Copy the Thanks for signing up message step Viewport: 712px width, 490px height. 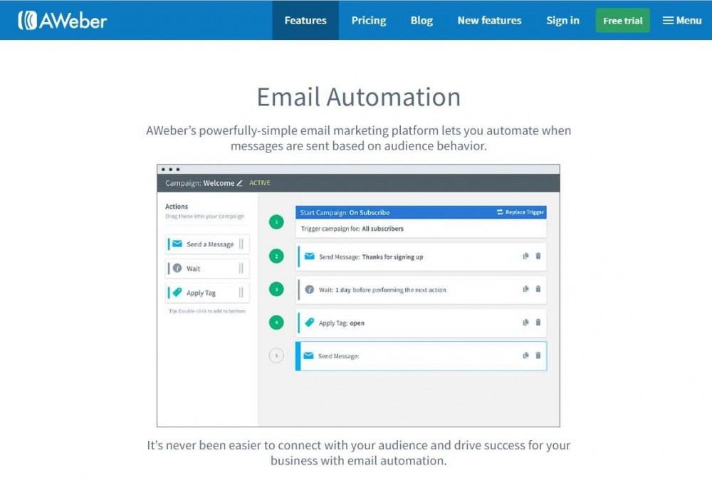526,256
